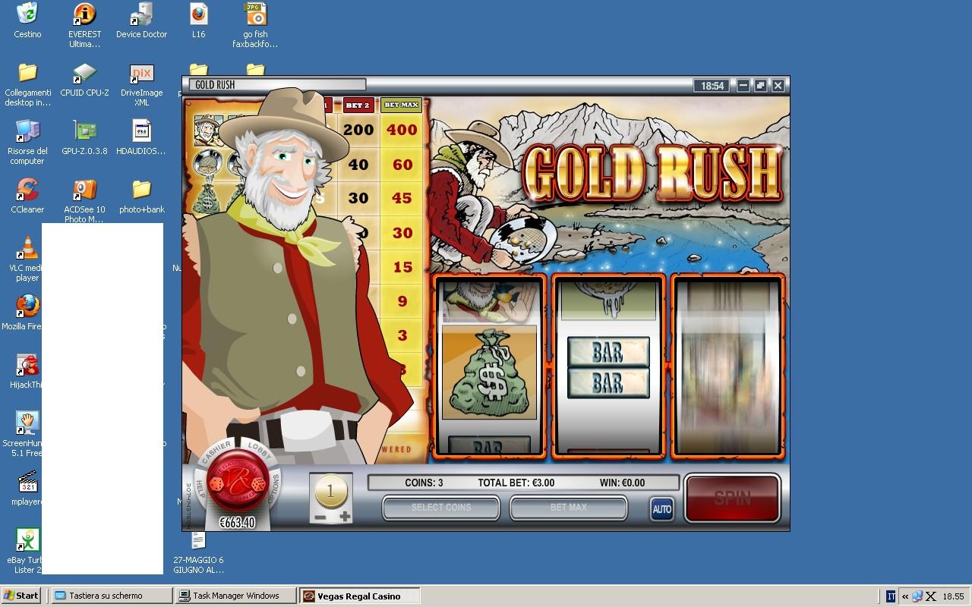Launch VLC media player shortcut

tap(27, 259)
